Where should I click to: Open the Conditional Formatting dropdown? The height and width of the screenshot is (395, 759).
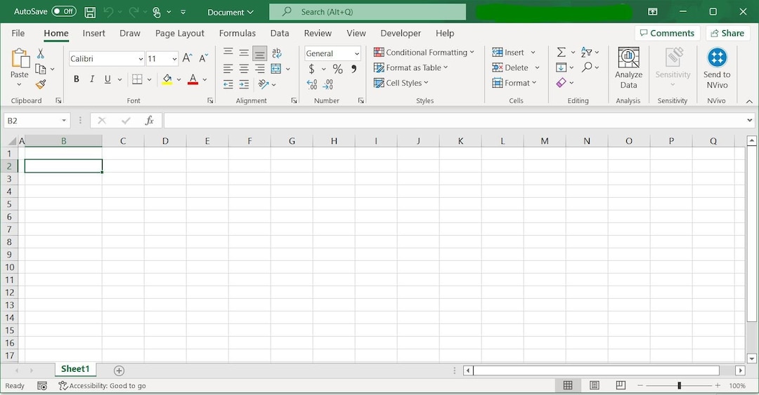click(x=424, y=52)
